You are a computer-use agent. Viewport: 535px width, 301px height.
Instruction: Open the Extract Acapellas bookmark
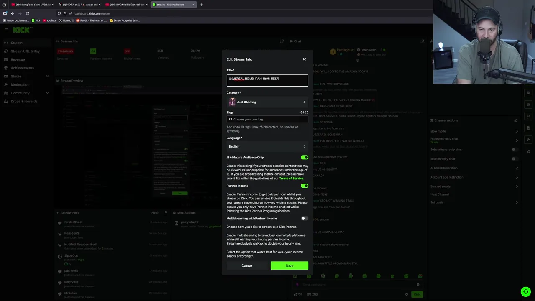click(x=124, y=20)
